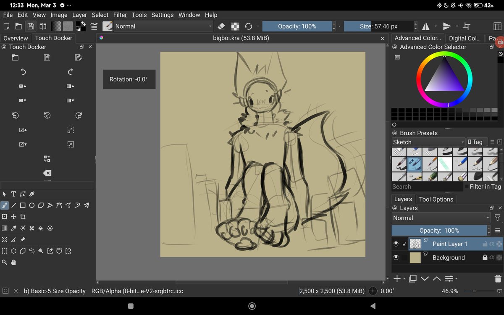The height and width of the screenshot is (315, 504).
Task: Select the Transform tool
Action: [5, 217]
